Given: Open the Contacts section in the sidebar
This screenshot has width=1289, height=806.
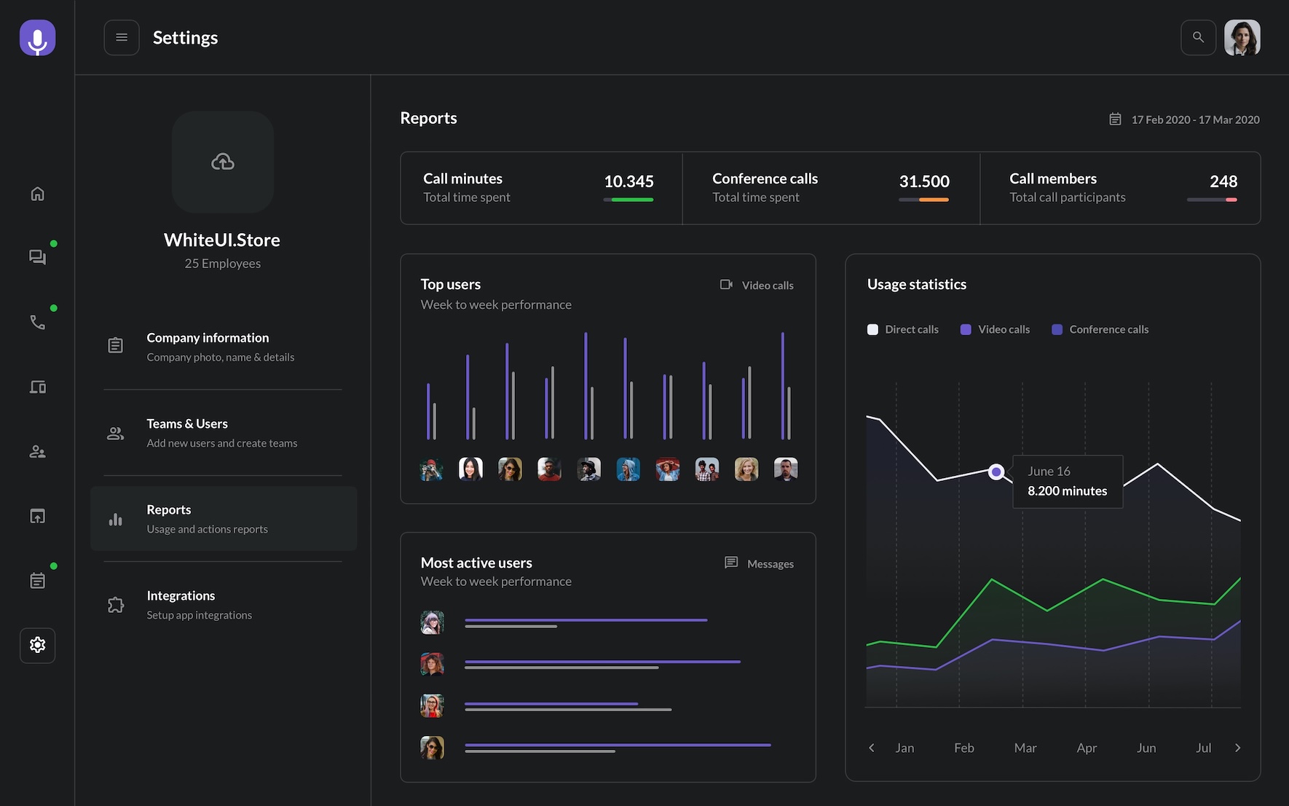Looking at the screenshot, I should [x=37, y=451].
